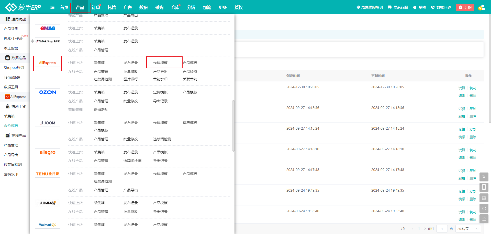The image size is (491, 234).
Task: Expand the 更多 top menu
Action: pos(222,7)
